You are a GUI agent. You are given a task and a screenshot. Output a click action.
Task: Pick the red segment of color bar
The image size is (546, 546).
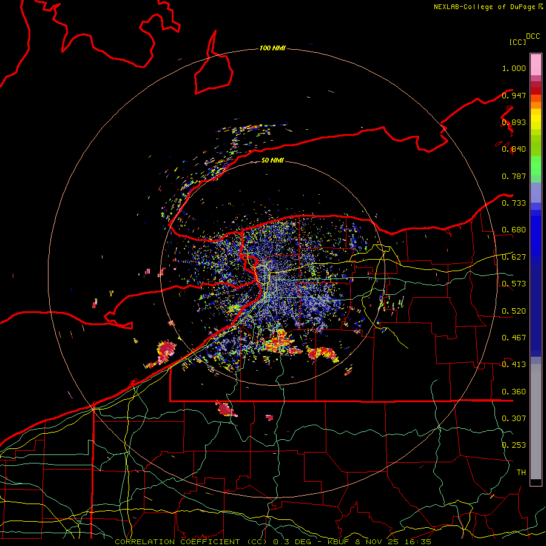coord(536,90)
